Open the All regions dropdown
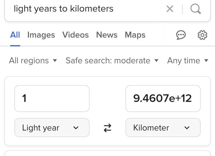This screenshot has height=156, width=215. coord(33,61)
